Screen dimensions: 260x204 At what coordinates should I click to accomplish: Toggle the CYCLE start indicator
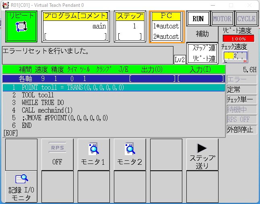246,18
